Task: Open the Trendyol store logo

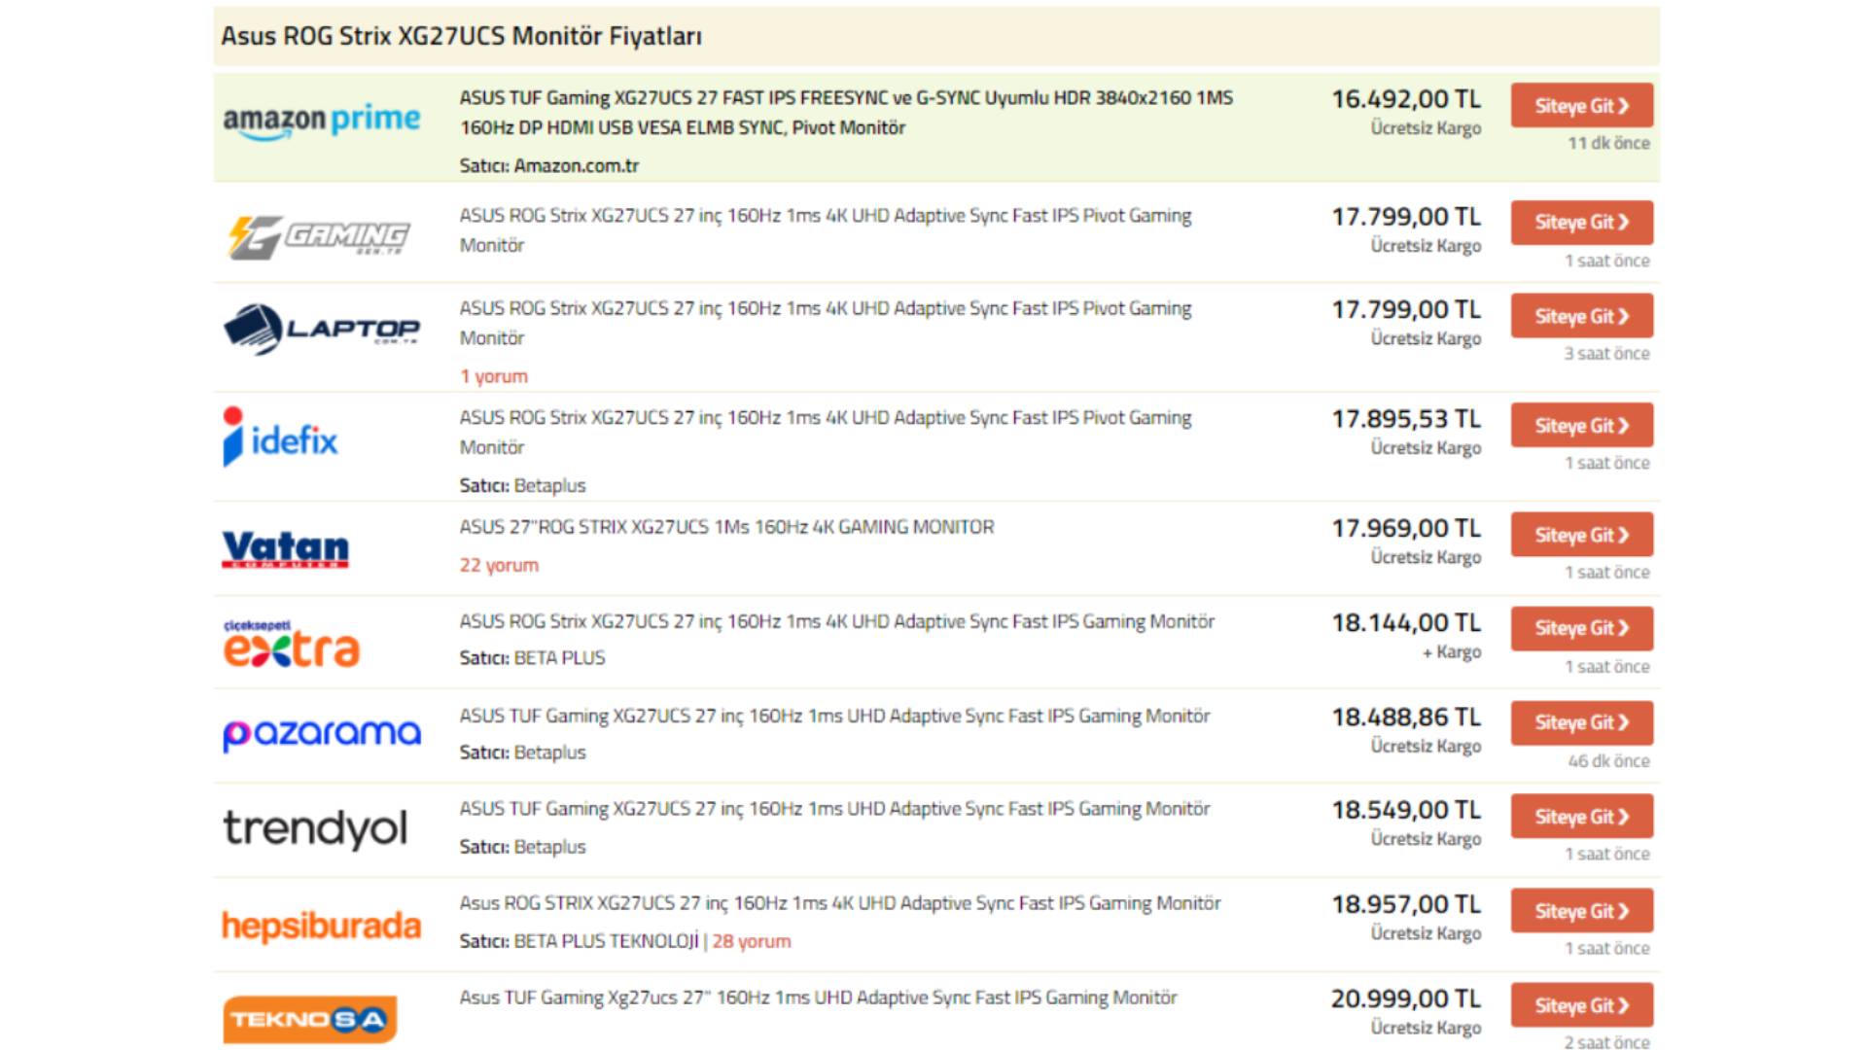Action: (x=315, y=828)
